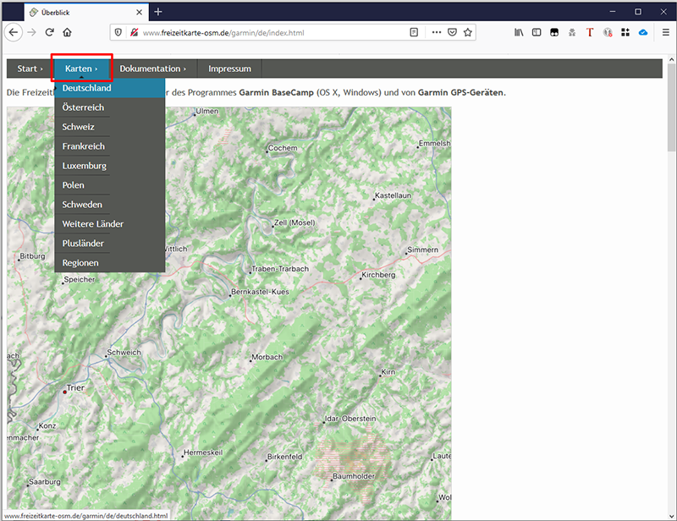Click Morbach label on the map
The width and height of the screenshot is (677, 521).
267,357
